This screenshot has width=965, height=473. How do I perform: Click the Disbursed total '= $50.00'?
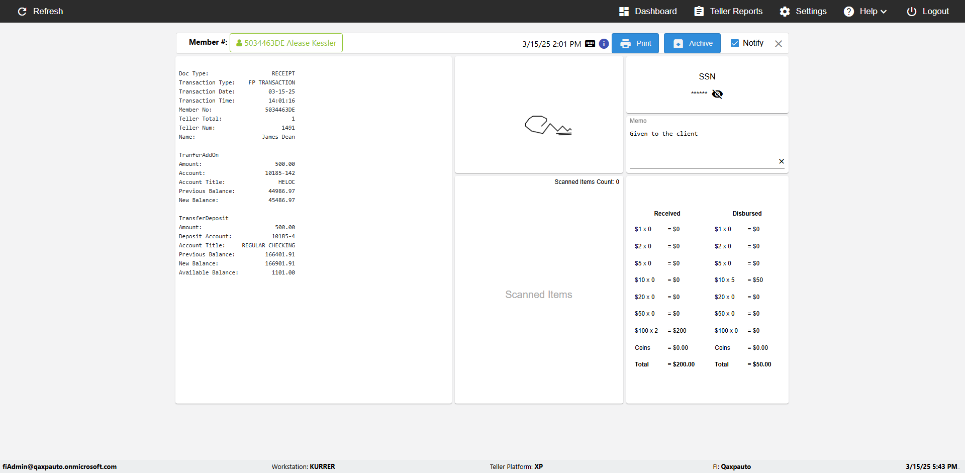(x=759, y=364)
